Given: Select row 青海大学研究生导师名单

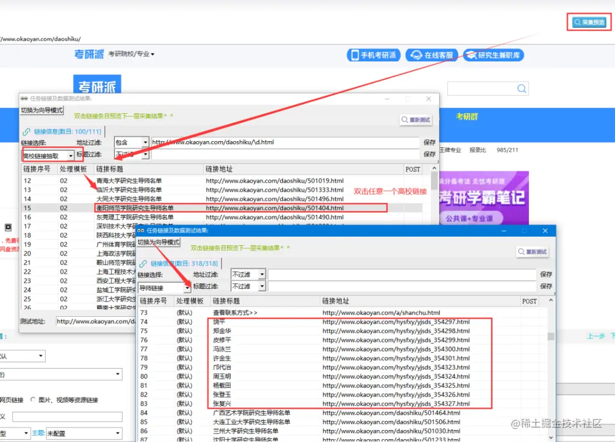Looking at the screenshot, I should click(222, 181).
